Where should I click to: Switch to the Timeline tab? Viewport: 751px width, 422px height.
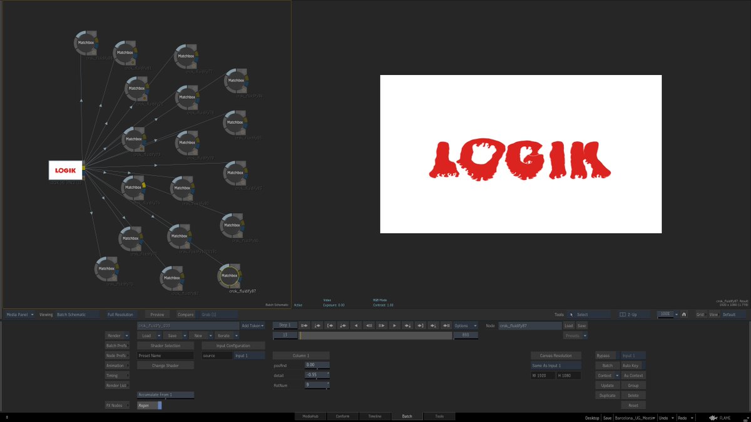coord(375,416)
